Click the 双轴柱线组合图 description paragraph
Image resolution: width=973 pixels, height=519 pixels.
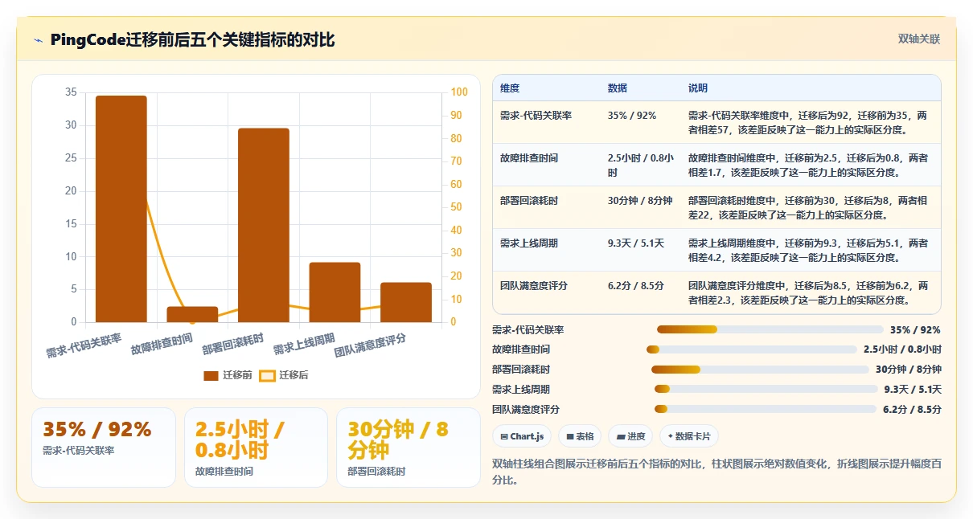point(716,472)
